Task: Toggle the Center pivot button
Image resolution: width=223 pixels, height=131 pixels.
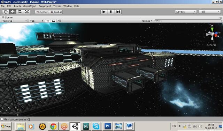Action: tap(42, 12)
